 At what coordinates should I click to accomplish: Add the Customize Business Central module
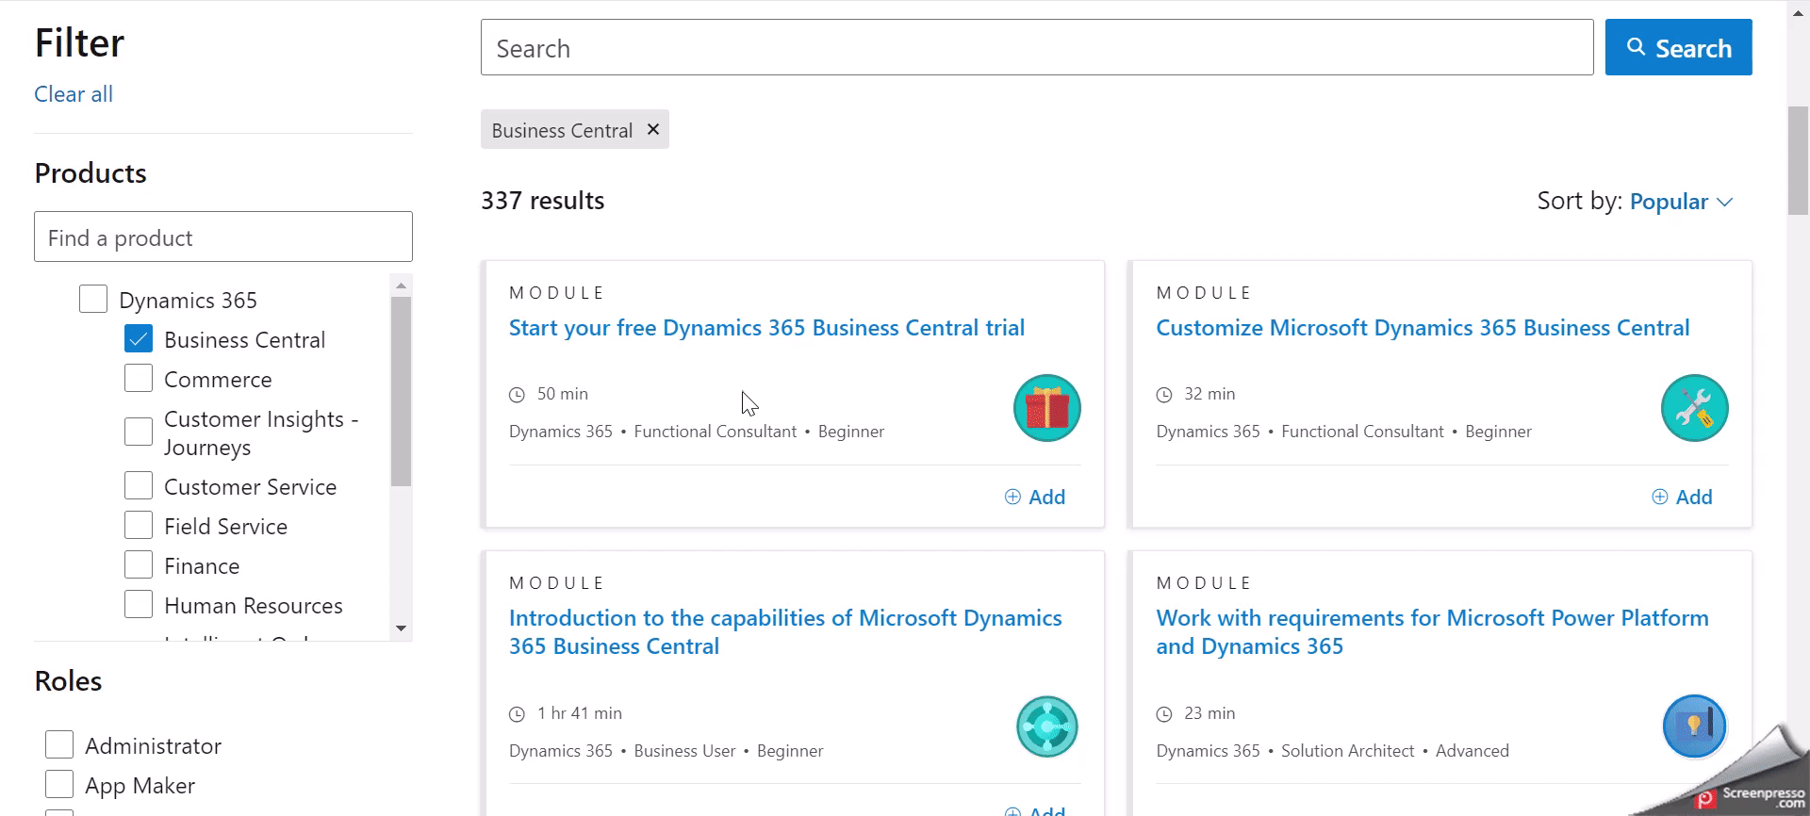tap(1683, 497)
